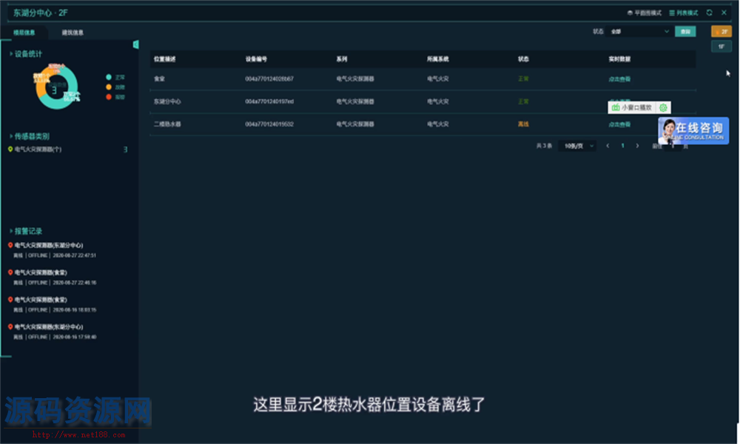
Task: Click the 平面图模式 floor-plan mode icon
Action: point(630,13)
